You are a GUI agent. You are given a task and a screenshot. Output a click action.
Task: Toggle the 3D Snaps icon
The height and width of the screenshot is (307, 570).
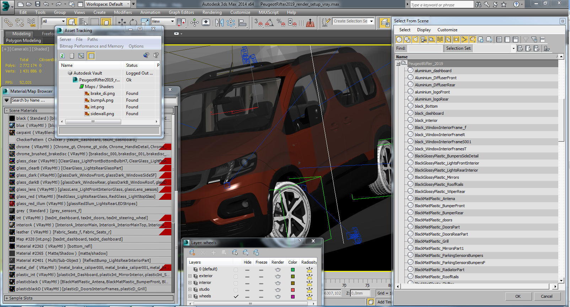coord(258,22)
